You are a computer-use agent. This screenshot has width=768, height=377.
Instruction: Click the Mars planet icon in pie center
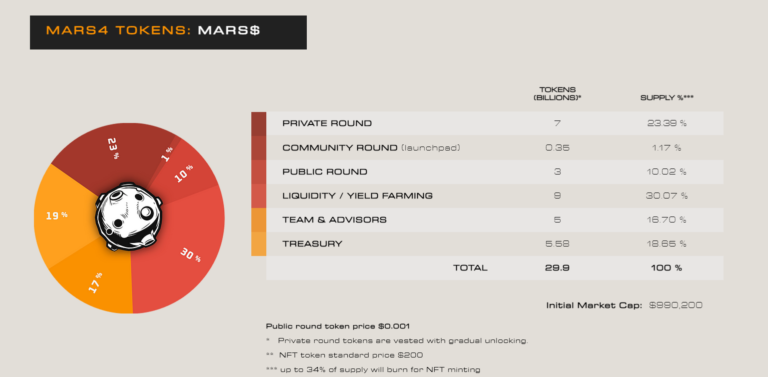[x=129, y=216]
